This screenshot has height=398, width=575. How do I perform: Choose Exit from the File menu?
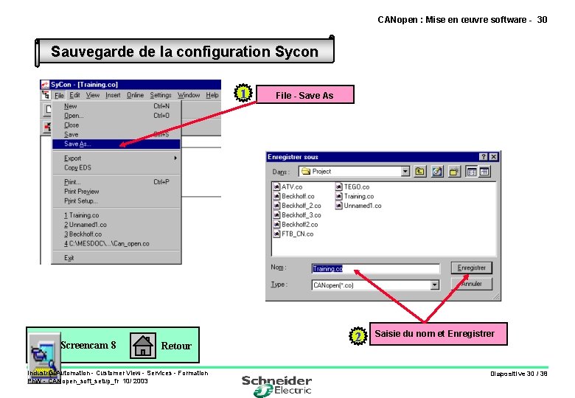tap(116, 258)
